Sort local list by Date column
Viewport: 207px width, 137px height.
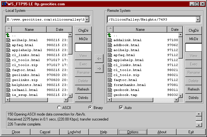coord(60,29)
